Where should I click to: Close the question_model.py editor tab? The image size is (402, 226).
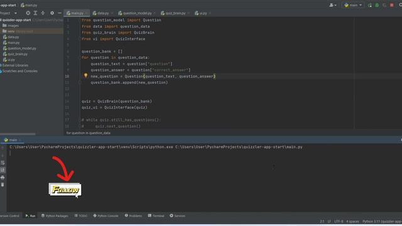155,13
